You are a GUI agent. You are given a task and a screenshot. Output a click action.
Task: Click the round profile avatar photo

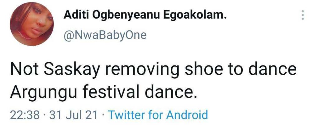32,24
